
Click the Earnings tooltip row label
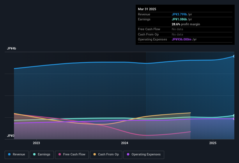pos(144,19)
